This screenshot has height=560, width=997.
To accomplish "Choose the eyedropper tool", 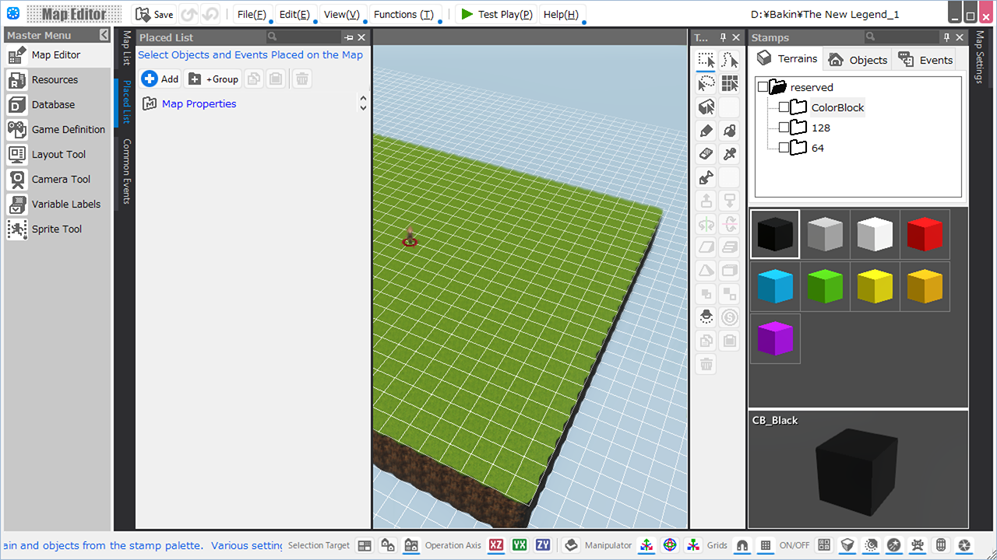I will tap(729, 154).
